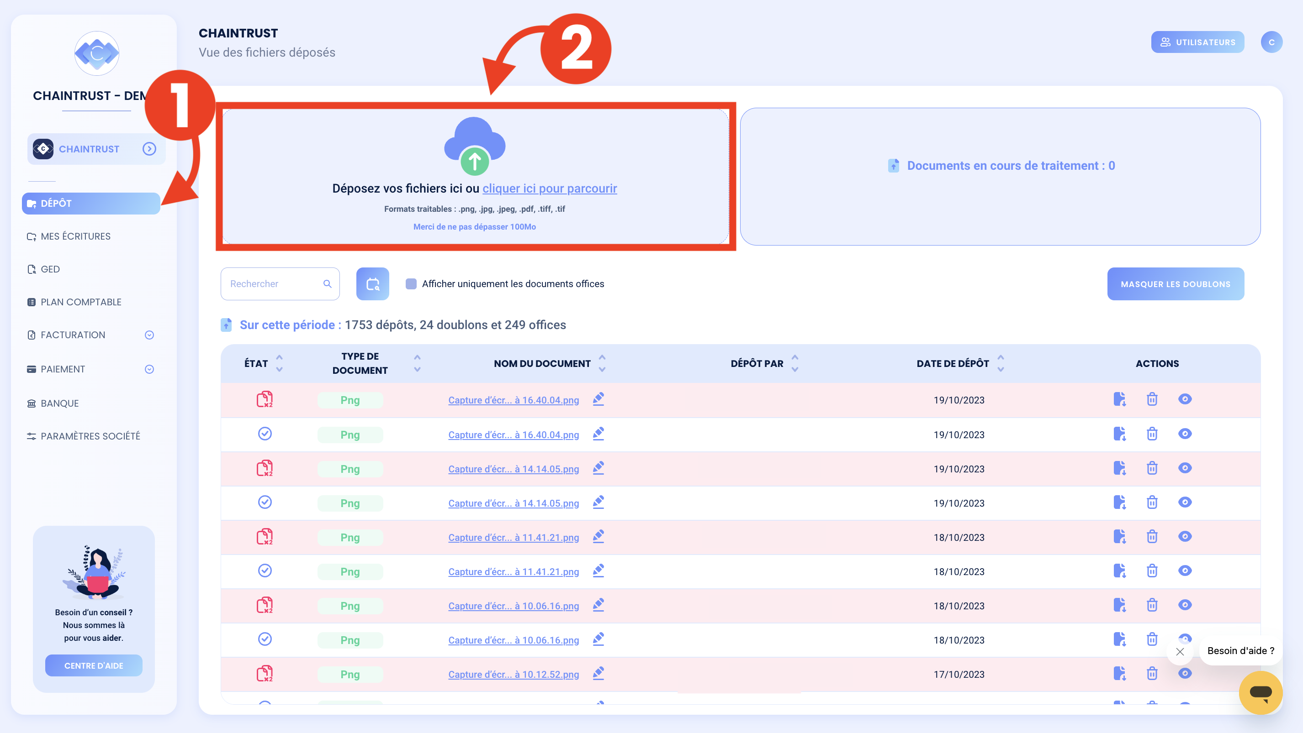
Task: Rename the validated 16.40.04.png row pencil
Action: [599, 434]
